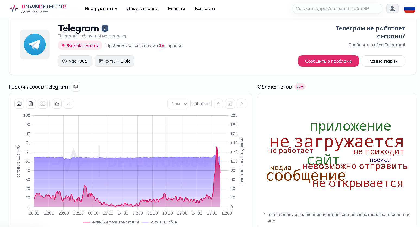Click the медиа tag
This screenshot has width=420, height=227.
281,168
